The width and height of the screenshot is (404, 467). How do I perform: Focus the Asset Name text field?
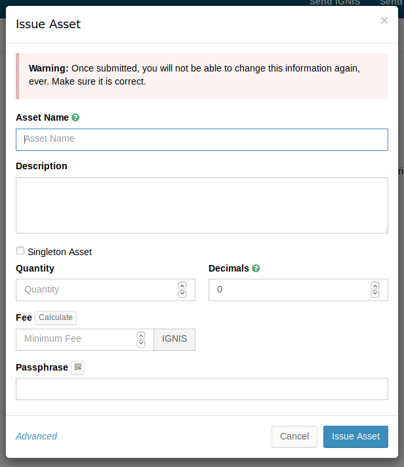tap(202, 139)
